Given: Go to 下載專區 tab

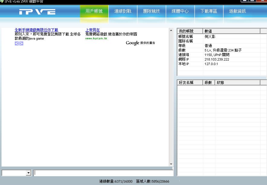Looking at the screenshot, I should [209, 11].
